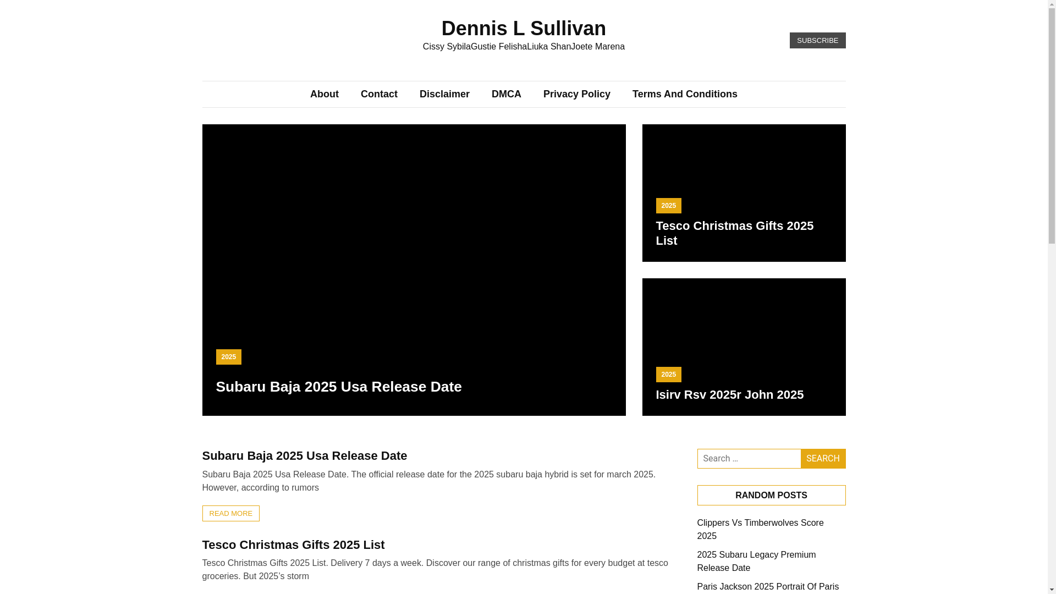This screenshot has height=594, width=1056.
Task: Click the 2025 tag on the Subaru Baja banner
Action: click(228, 357)
